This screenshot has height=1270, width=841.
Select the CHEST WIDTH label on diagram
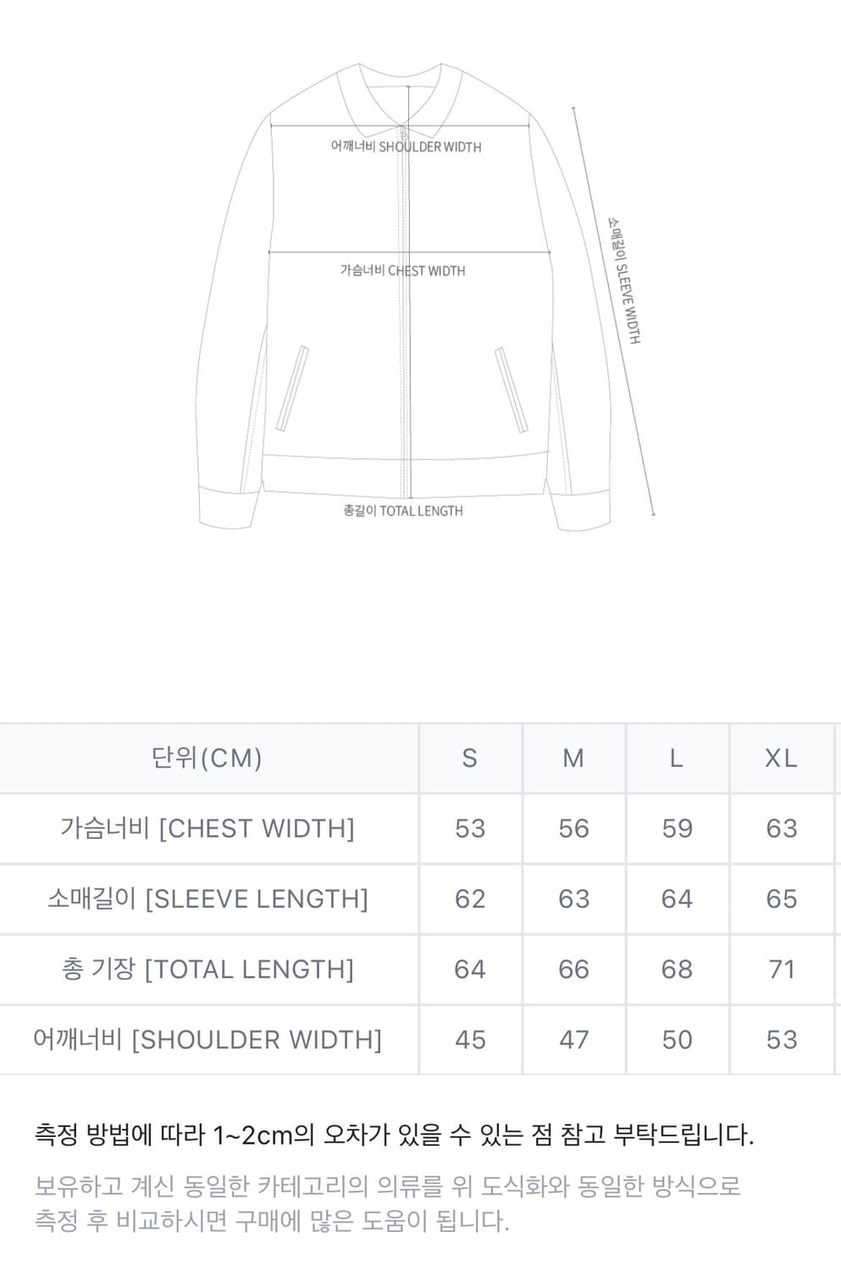point(402,271)
